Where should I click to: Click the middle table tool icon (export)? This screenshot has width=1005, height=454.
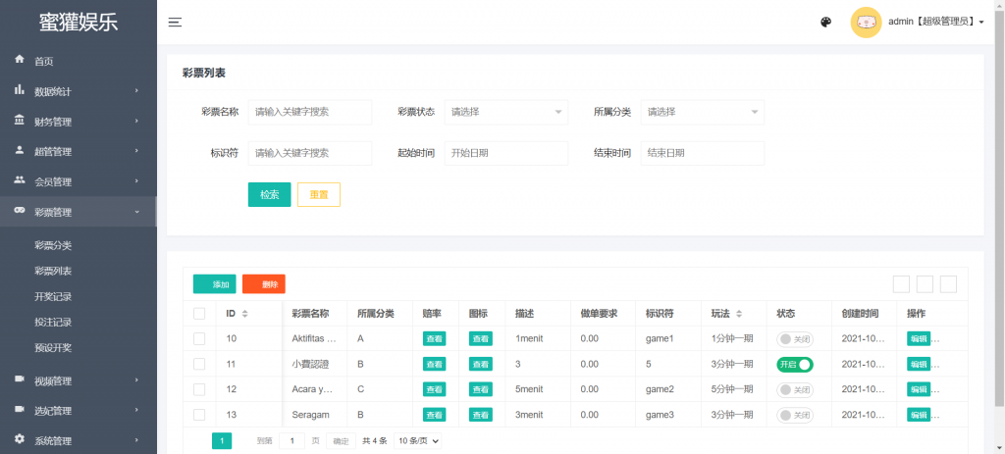pos(925,284)
